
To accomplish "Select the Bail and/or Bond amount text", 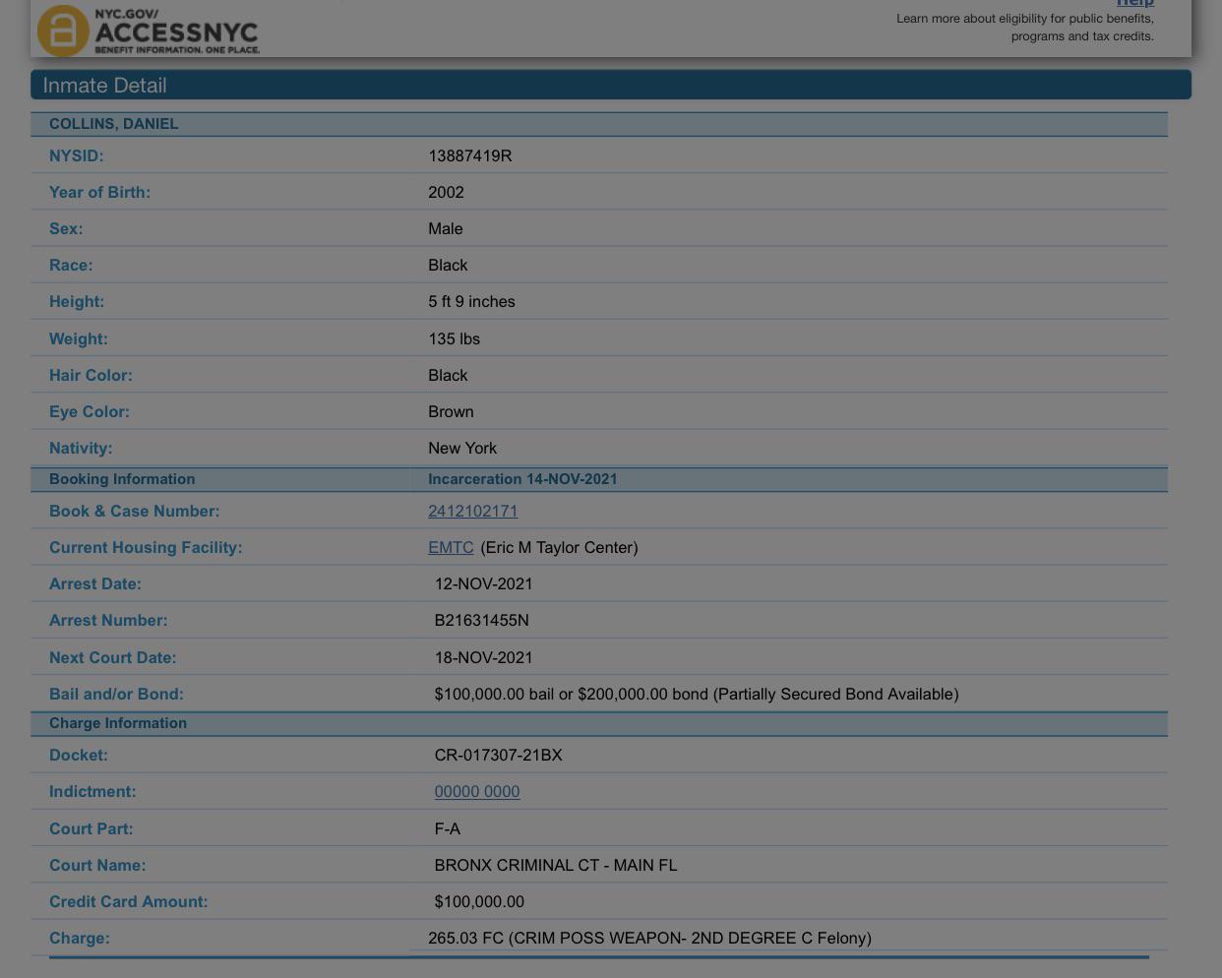I will point(697,694).
